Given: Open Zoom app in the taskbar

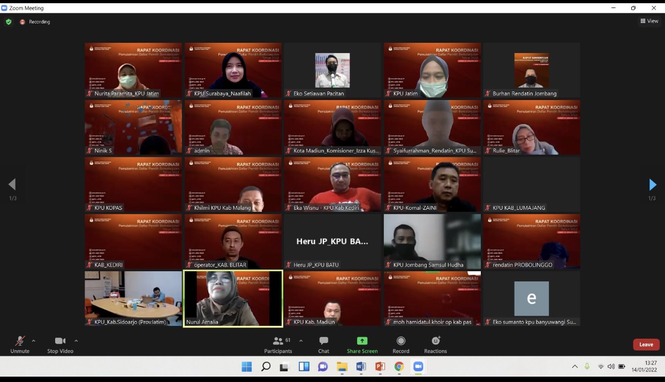Looking at the screenshot, I should tap(418, 366).
